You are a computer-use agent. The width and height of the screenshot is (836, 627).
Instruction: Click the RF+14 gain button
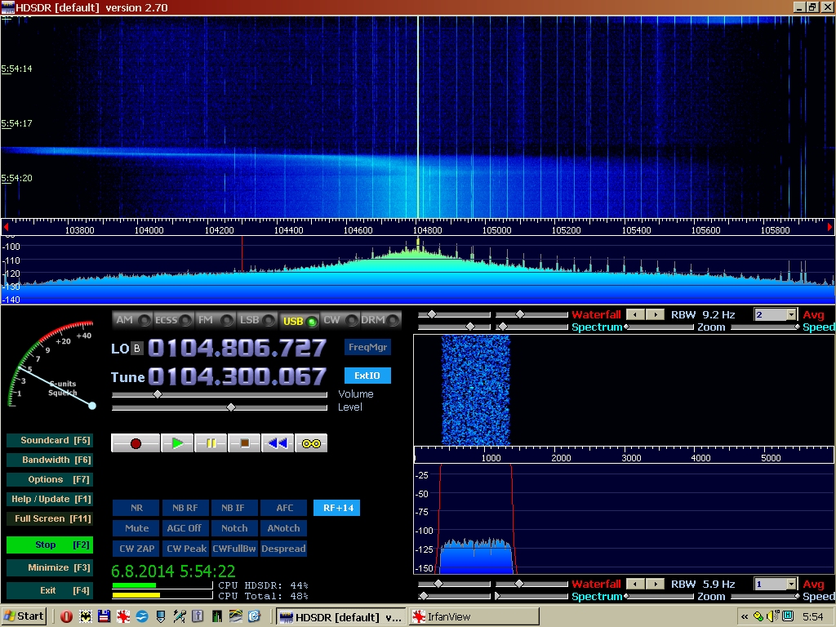[x=337, y=508]
